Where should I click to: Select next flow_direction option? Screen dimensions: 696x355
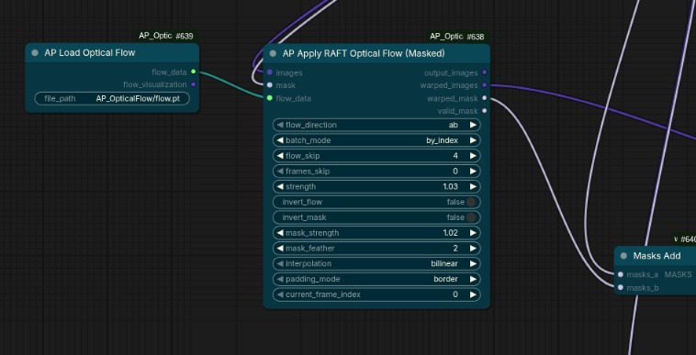[473, 125]
